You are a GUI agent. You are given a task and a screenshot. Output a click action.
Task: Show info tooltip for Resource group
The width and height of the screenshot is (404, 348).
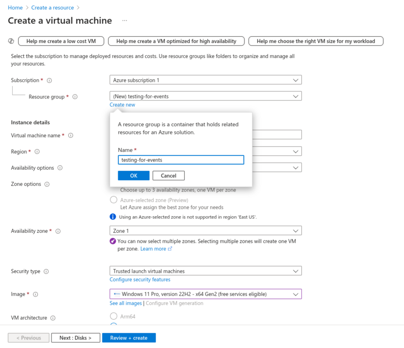coord(75,96)
